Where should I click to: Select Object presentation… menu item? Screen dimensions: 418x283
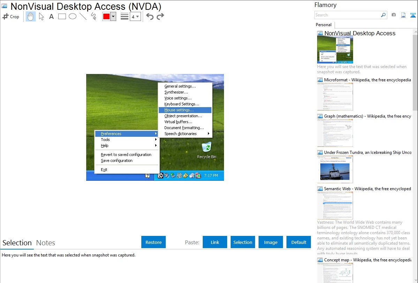pos(185,116)
